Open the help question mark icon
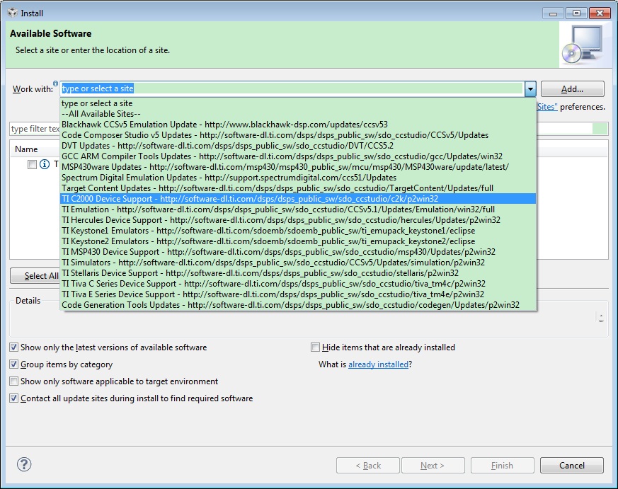 24,464
